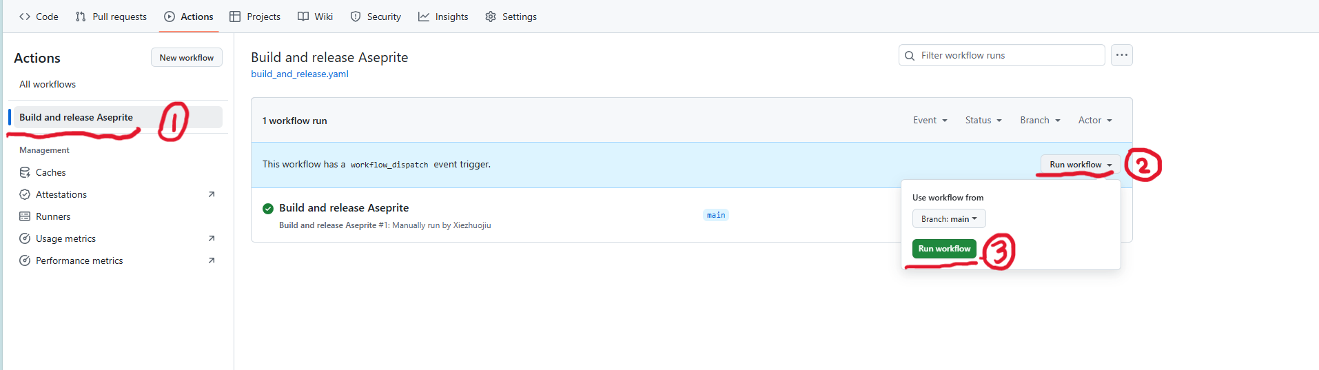Open the three-dot workflow options menu
Viewport: 1319px width, 370px height.
1122,55
